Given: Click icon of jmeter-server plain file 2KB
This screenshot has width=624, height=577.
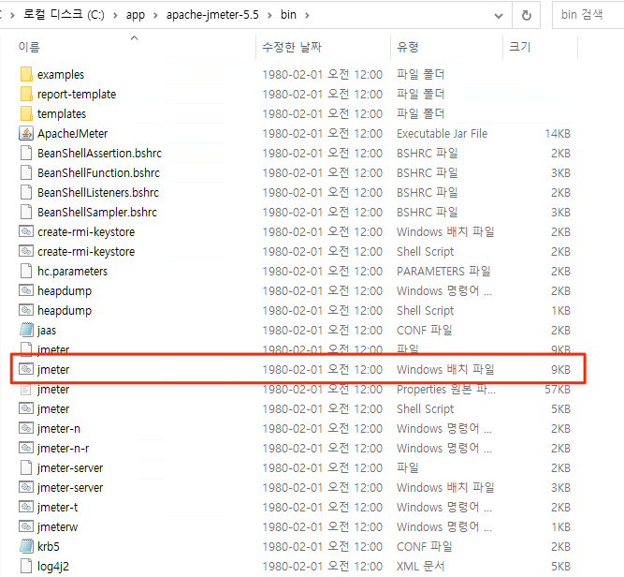Looking at the screenshot, I should pos(26,467).
